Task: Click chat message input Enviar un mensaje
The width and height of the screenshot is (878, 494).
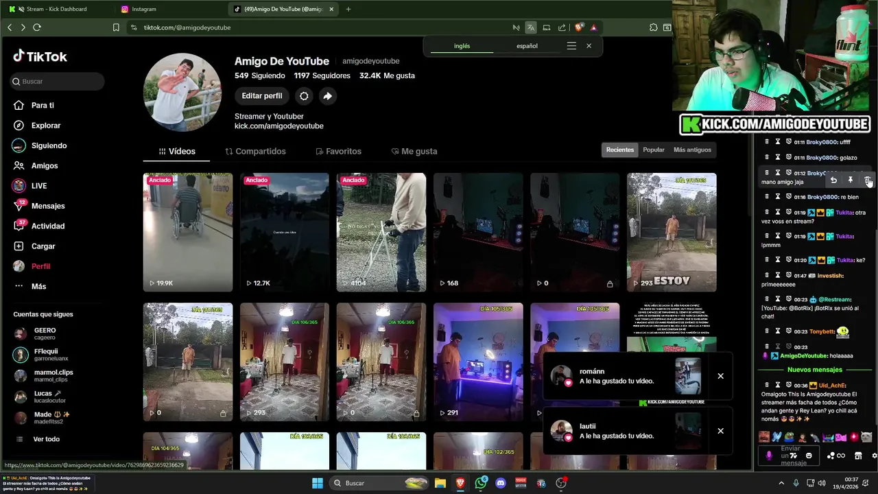Action: [x=790, y=456]
